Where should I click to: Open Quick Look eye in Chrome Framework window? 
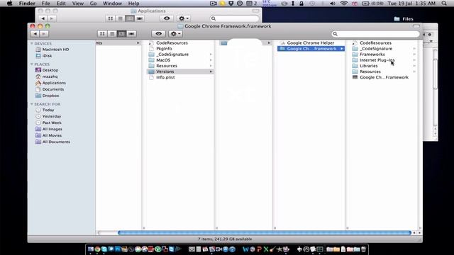(x=158, y=34)
